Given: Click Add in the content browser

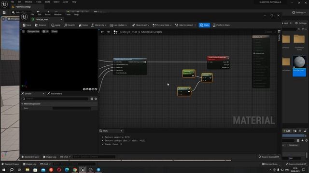Looking at the screenshot, I should [286, 131].
